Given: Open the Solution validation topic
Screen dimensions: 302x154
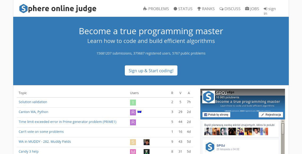Looking at the screenshot, I should [x=33, y=102].
